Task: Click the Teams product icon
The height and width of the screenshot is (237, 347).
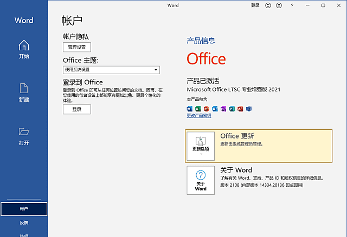Action: 249,109
